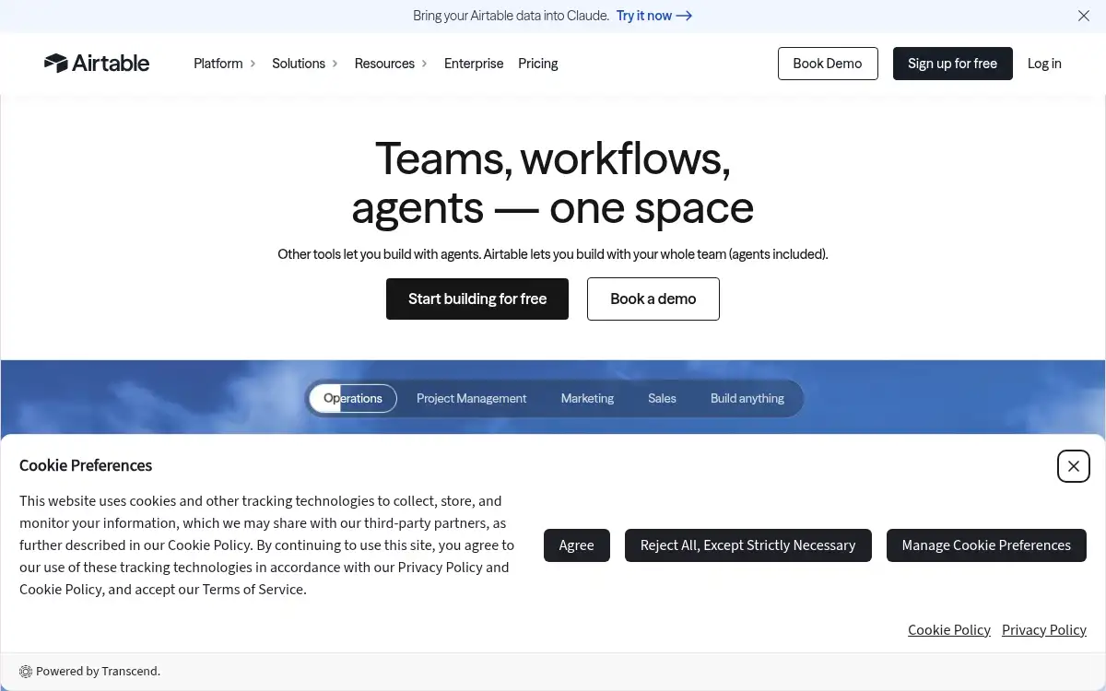Viewport: 1106px width, 691px height.
Task: Select the Operations tab
Action: 353,398
